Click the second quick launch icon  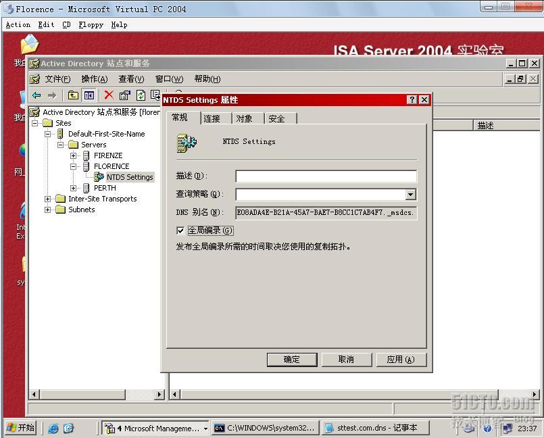pyautogui.click(x=68, y=429)
